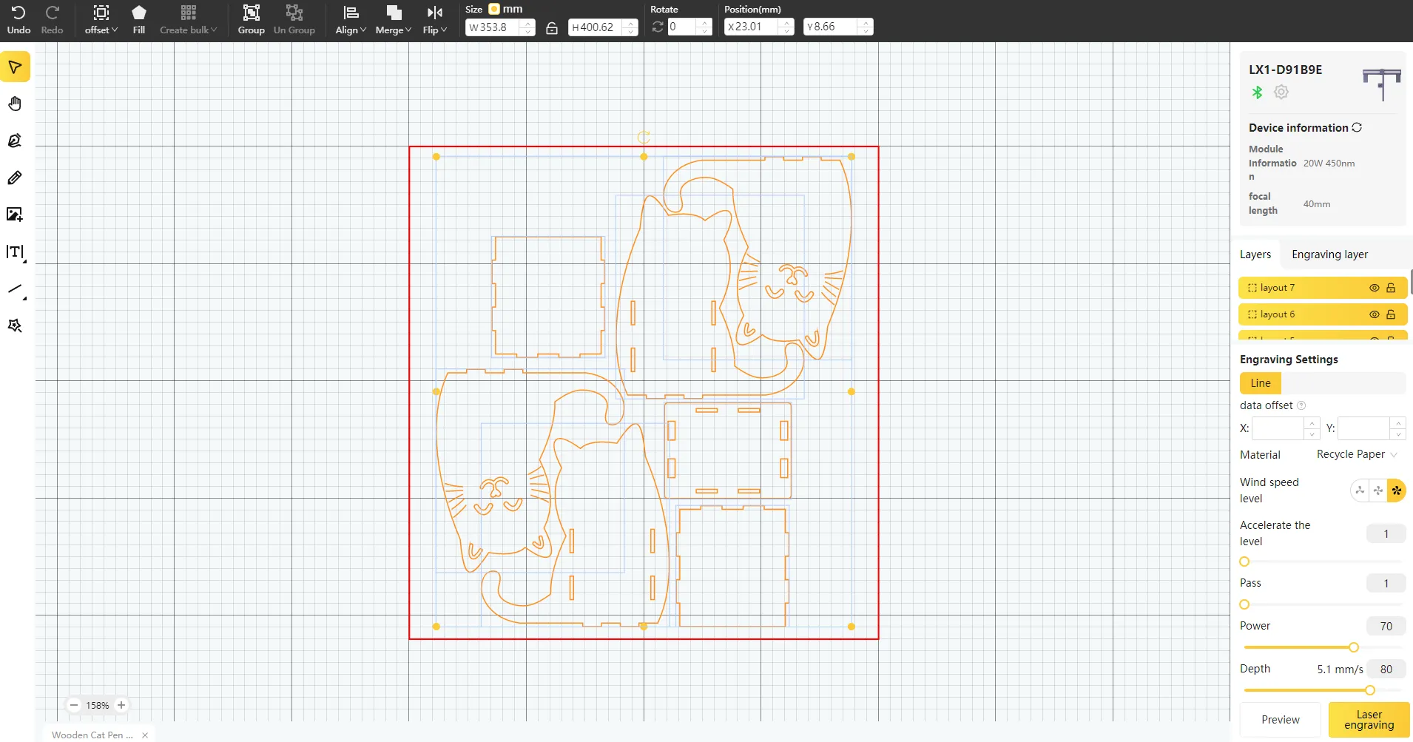Select the Line engraving mode tab
This screenshot has width=1413, height=742.
pyautogui.click(x=1261, y=383)
